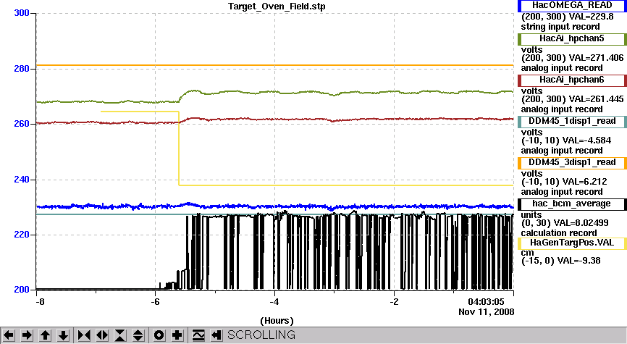Screen dimensions: 627x344
Task: Click the 300 y-axis label
Action: pyautogui.click(x=21, y=13)
